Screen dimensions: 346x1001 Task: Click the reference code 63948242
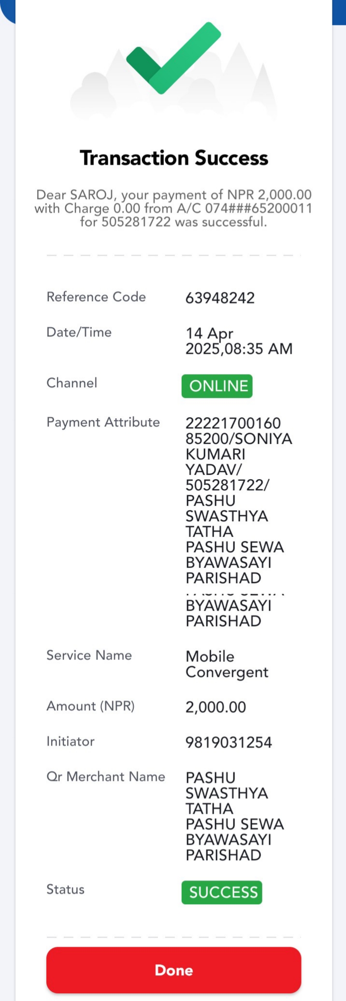tap(220, 298)
